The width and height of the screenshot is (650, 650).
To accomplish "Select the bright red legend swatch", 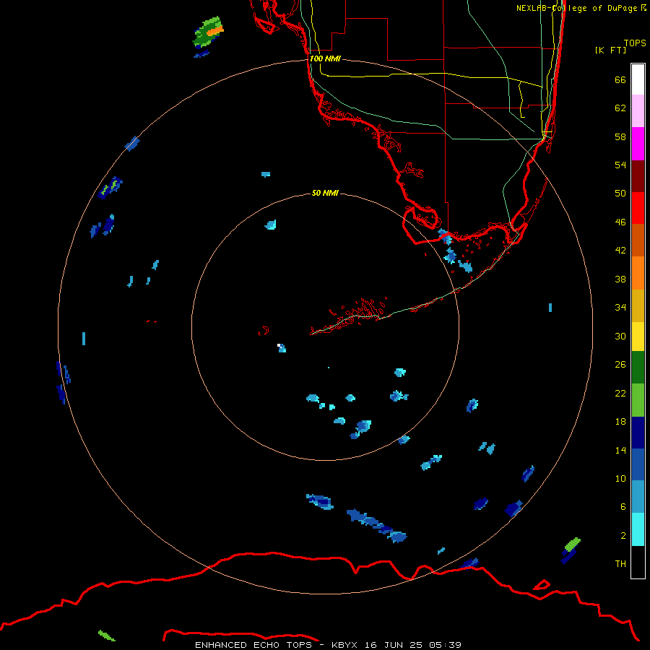I will (x=638, y=208).
